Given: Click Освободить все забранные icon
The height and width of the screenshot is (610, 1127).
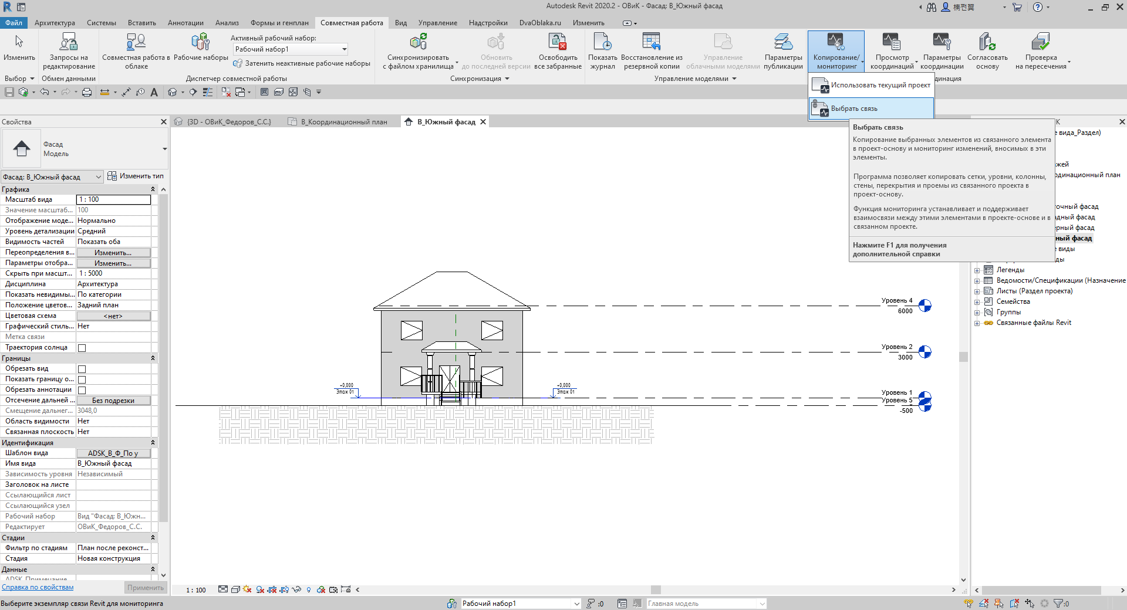Looking at the screenshot, I should (x=557, y=42).
